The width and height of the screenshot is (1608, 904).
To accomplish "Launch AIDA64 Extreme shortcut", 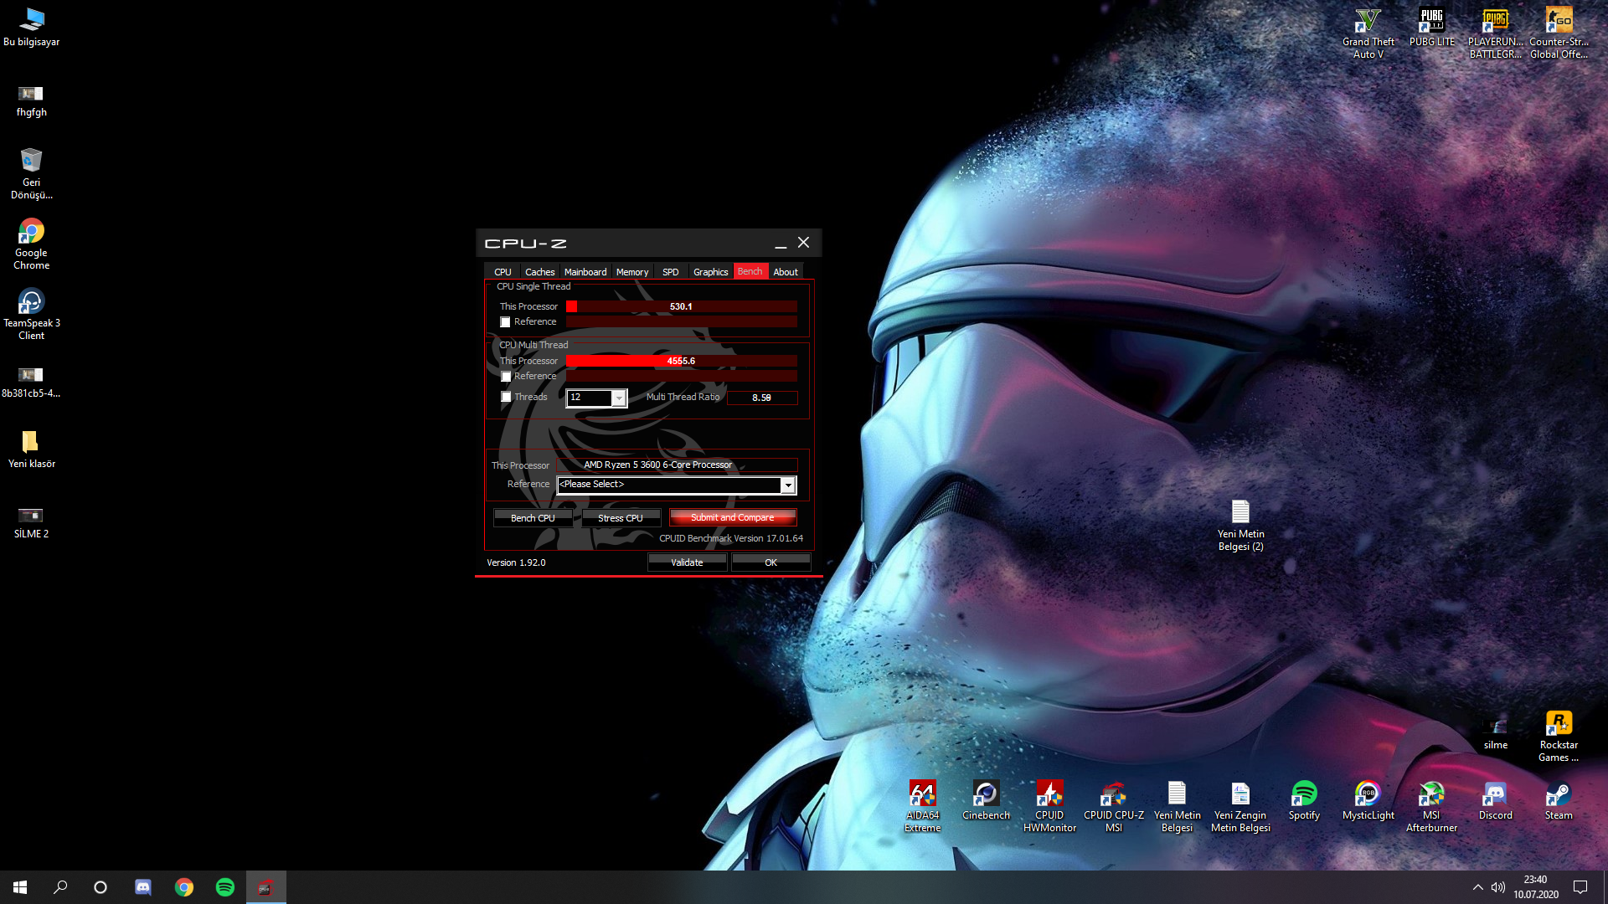I will click(x=922, y=806).
